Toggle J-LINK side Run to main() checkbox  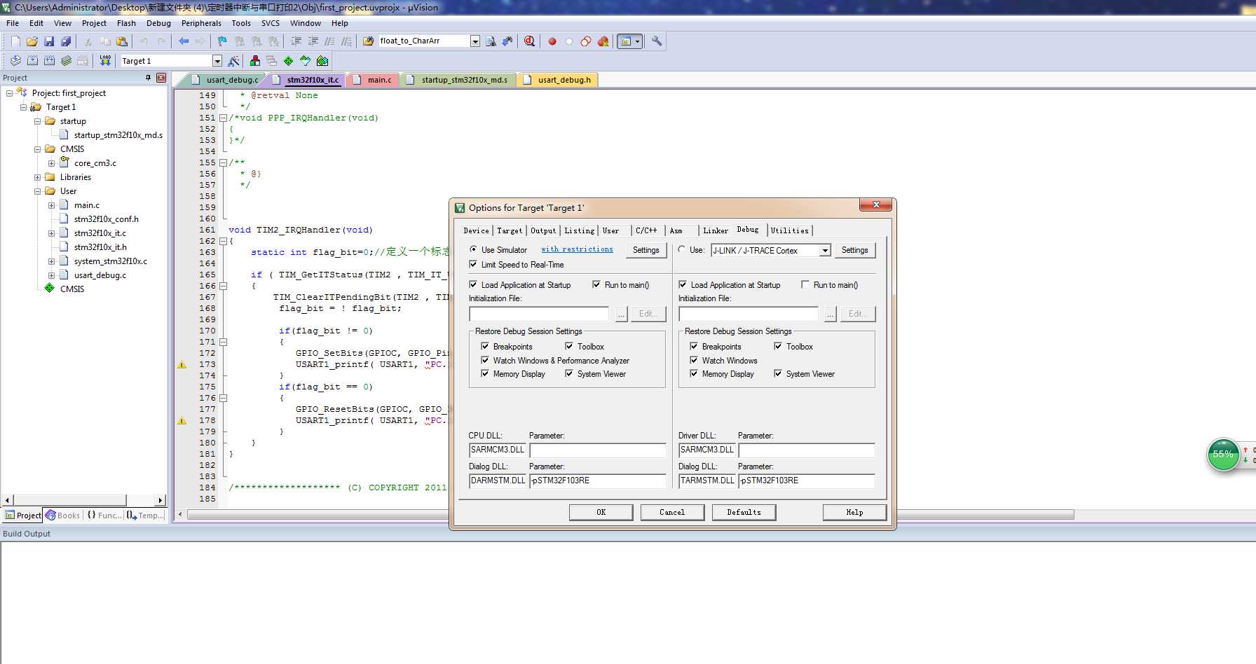[805, 284]
